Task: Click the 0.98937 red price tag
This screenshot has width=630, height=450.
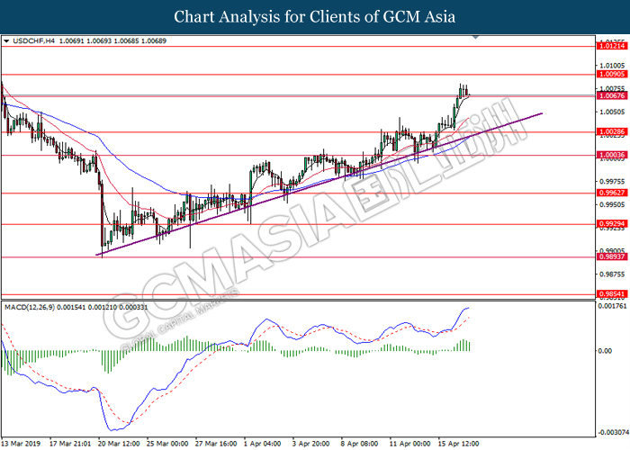Action: pos(611,256)
